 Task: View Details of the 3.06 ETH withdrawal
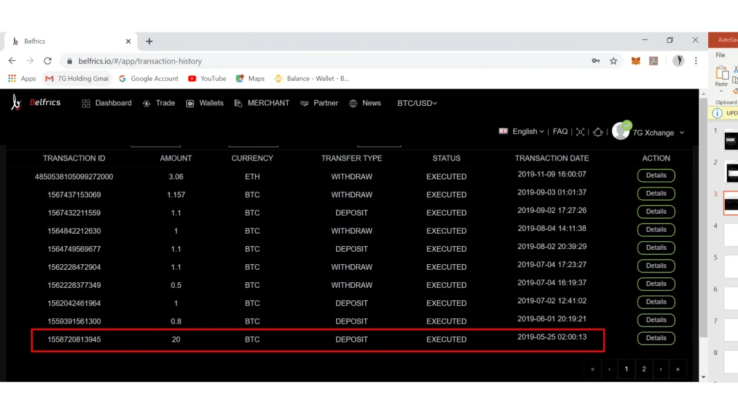(x=656, y=176)
